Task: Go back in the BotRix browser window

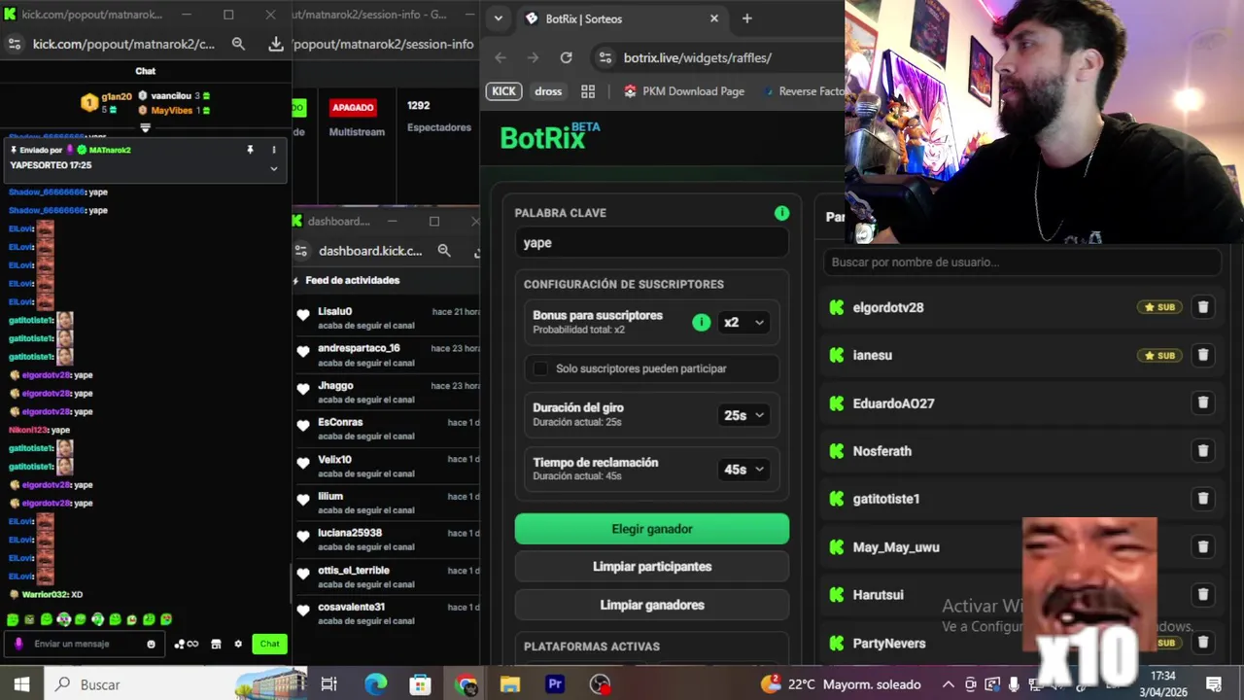Action: pos(500,57)
